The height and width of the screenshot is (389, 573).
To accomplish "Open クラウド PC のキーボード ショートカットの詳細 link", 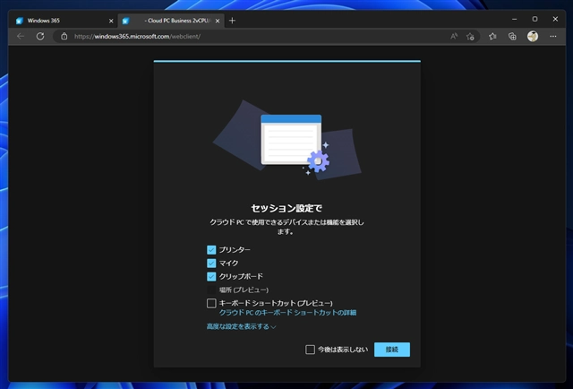I will 287,313.
